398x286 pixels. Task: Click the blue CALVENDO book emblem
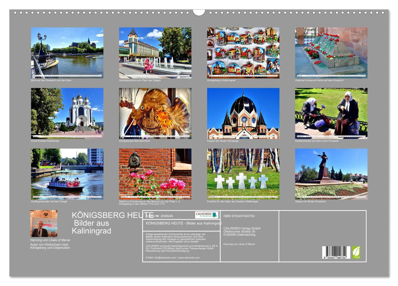(x=215, y=214)
